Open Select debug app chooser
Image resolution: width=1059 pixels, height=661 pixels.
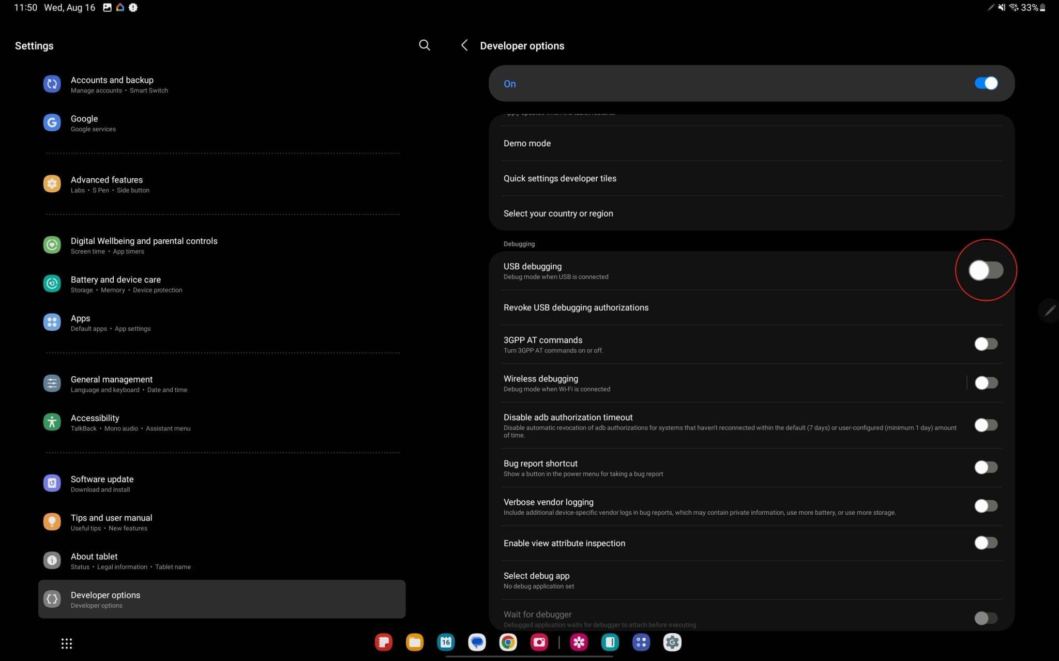pos(536,575)
